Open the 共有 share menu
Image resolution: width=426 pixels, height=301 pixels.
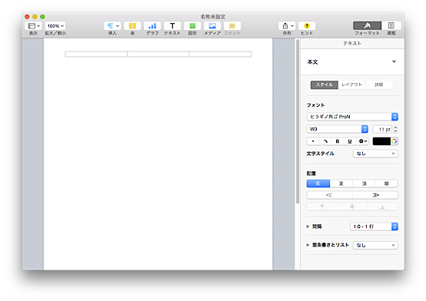(287, 26)
